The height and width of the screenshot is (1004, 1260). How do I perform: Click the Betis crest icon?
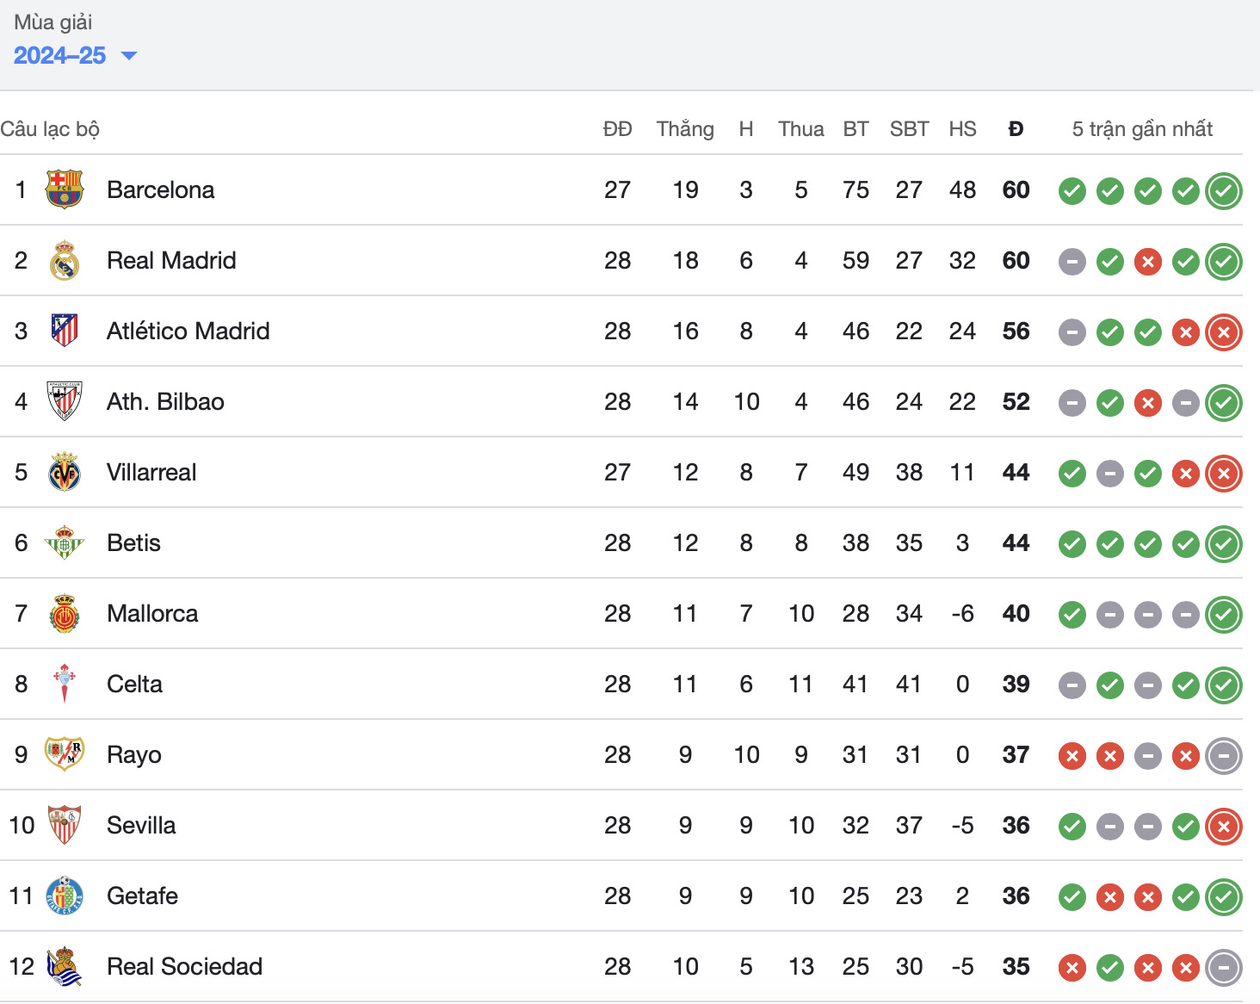(x=65, y=542)
